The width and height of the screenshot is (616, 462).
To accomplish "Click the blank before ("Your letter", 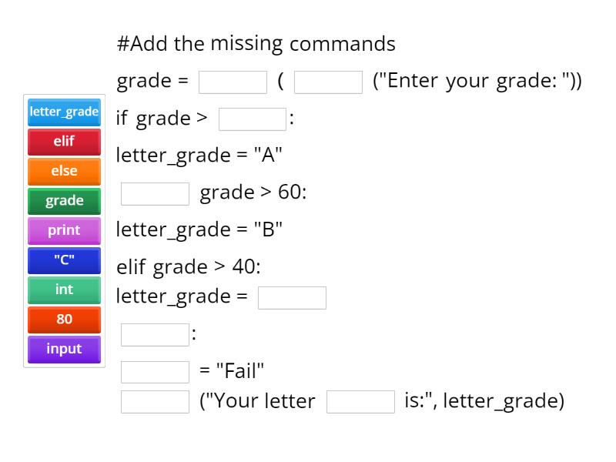I will [x=155, y=402].
